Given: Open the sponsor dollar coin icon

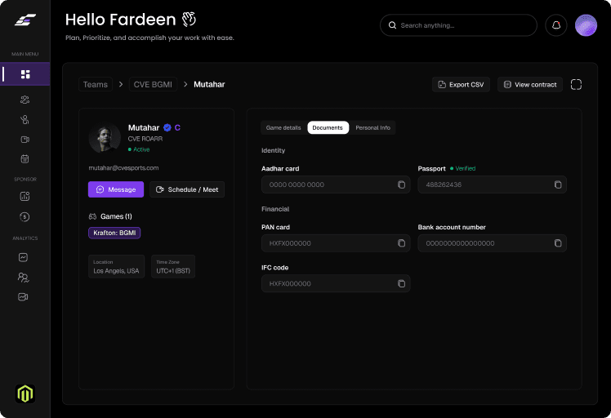Looking at the screenshot, I should (25, 216).
